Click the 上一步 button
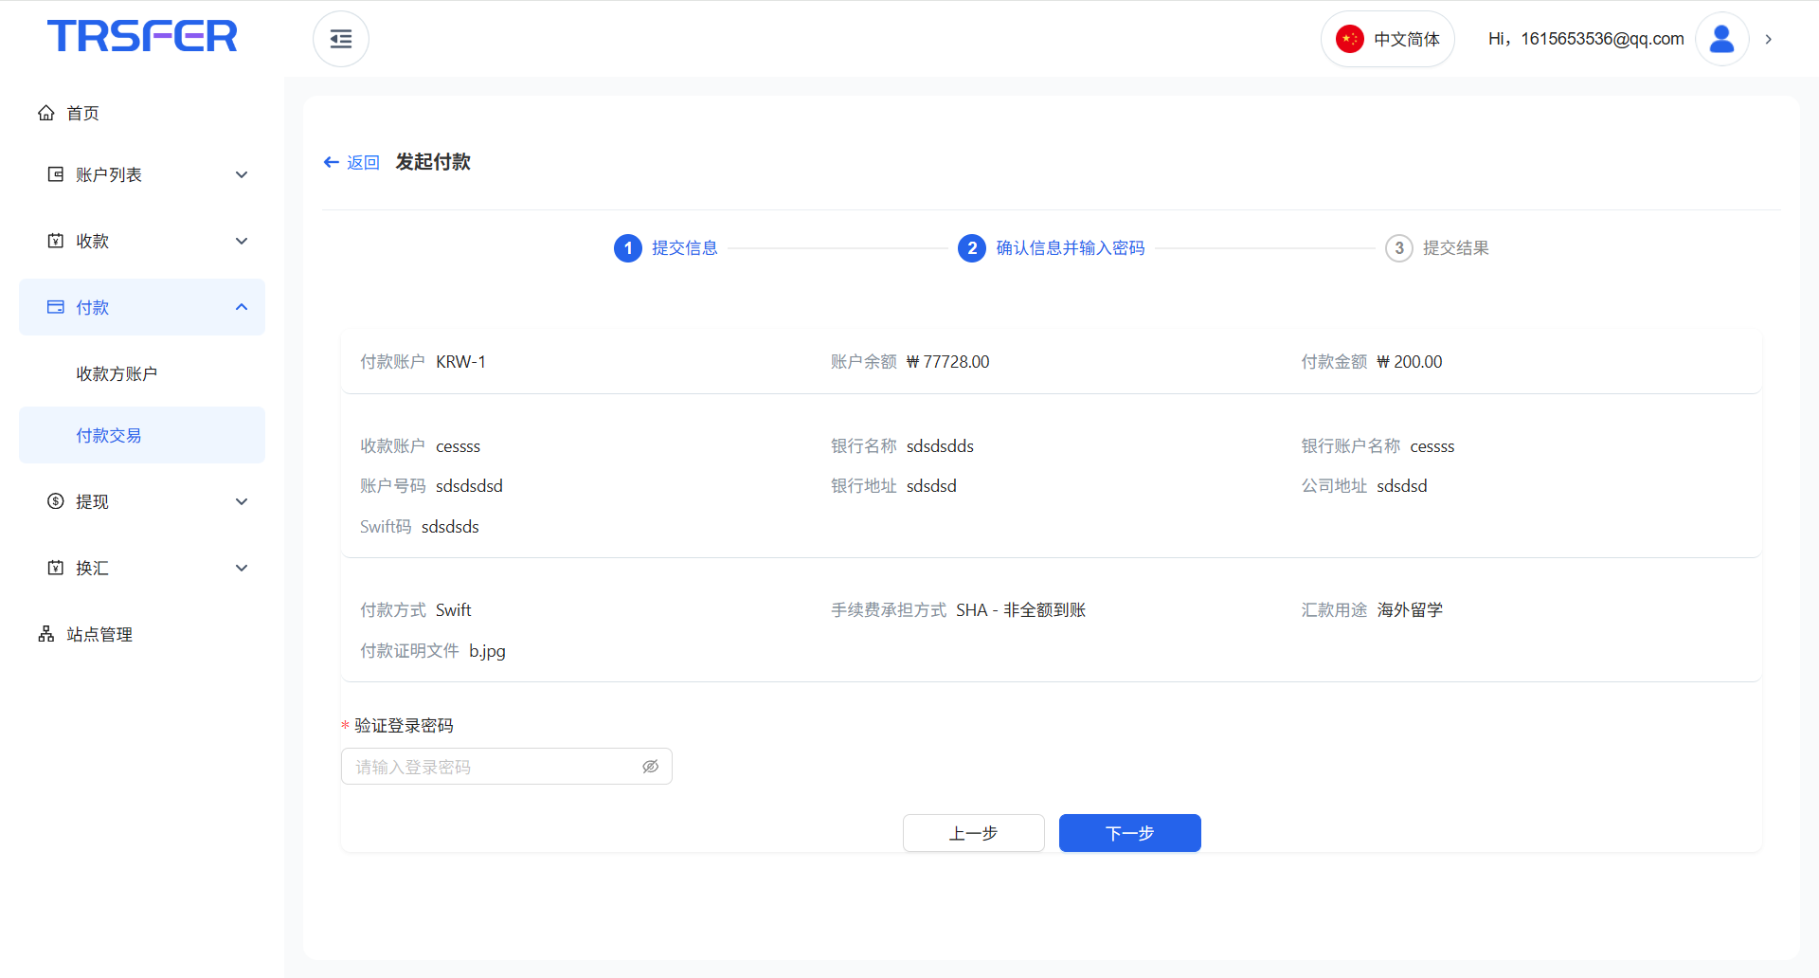Screen dimensions: 1819x978 coord(973,833)
